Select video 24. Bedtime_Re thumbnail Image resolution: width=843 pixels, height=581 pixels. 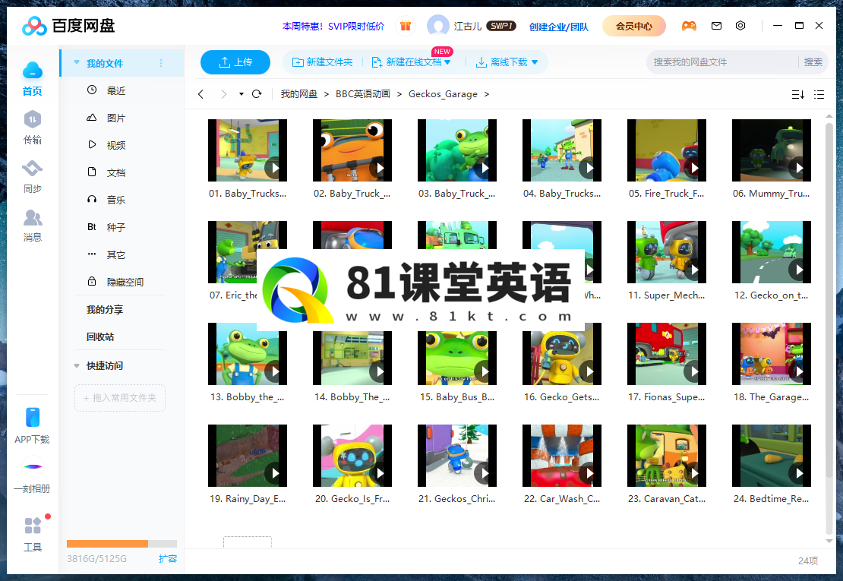tap(772, 456)
